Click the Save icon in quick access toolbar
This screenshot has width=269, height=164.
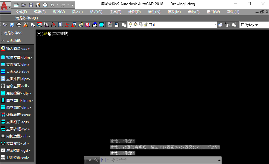pos(31,5)
